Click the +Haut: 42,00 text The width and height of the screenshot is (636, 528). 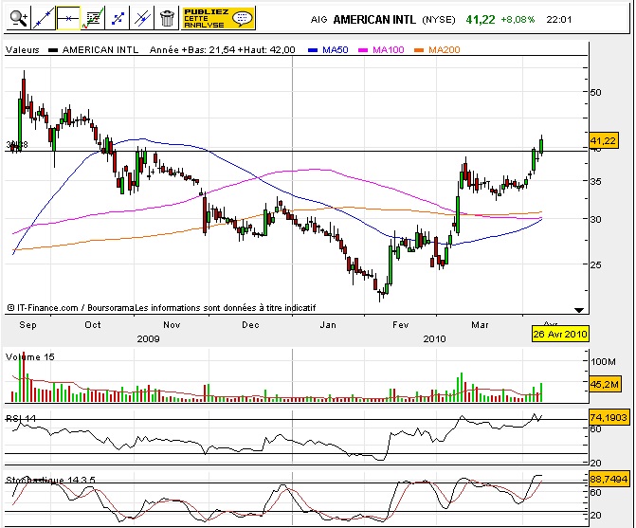click(x=266, y=50)
